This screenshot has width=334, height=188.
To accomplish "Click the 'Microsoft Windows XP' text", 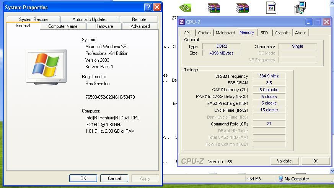I will pos(106,46).
